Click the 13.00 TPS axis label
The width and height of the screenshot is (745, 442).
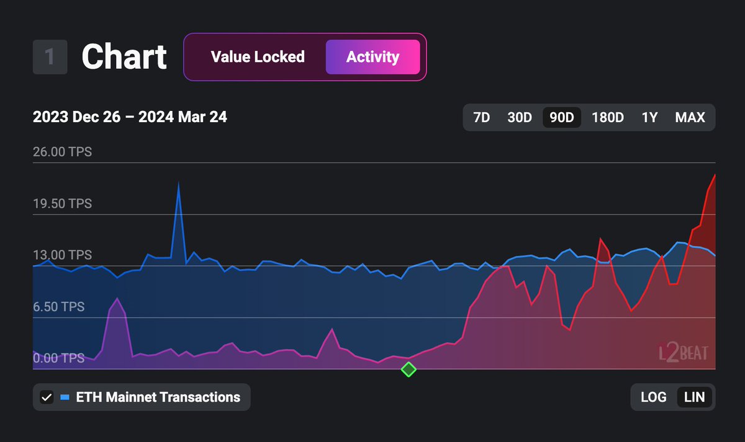click(x=62, y=255)
